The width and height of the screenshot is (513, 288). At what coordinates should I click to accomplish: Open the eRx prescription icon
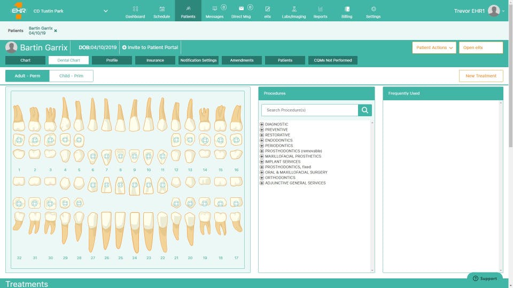click(x=267, y=9)
